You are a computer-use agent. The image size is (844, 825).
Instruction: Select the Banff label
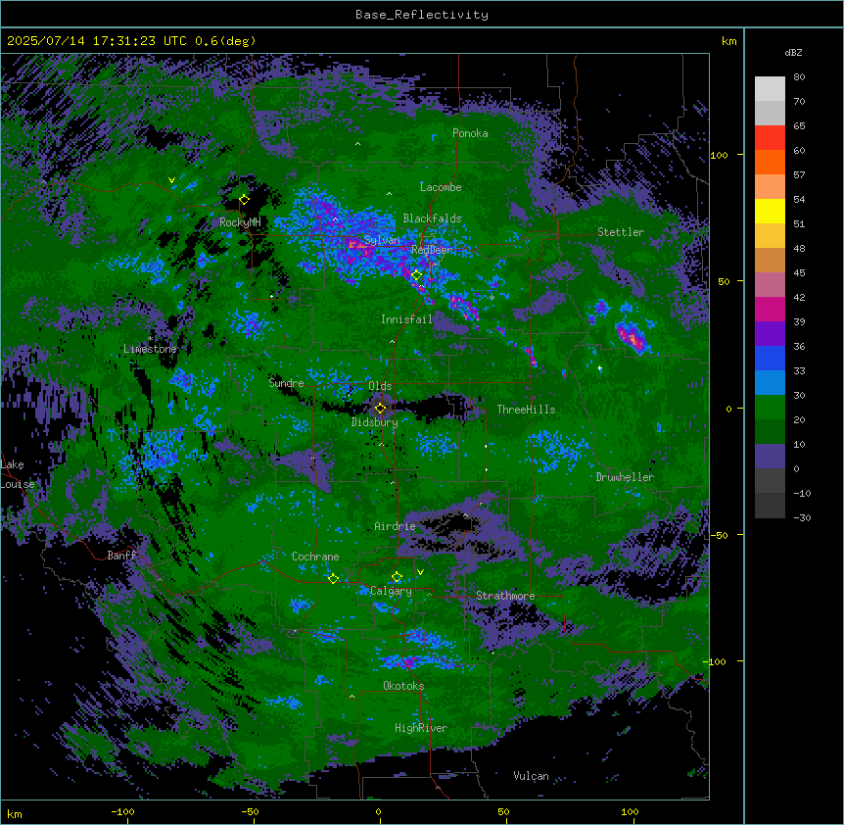(121, 556)
